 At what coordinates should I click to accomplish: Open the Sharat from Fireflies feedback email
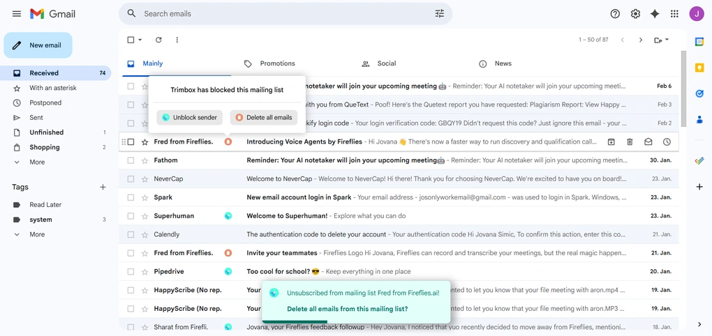399,326
